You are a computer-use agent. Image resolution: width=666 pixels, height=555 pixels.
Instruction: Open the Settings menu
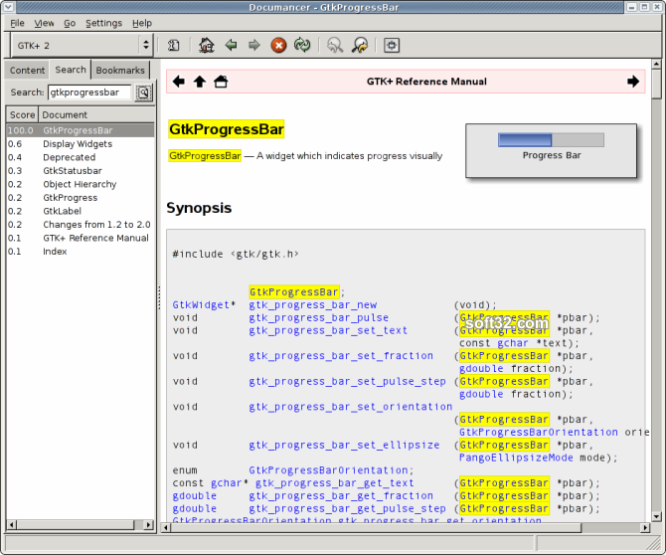[103, 23]
